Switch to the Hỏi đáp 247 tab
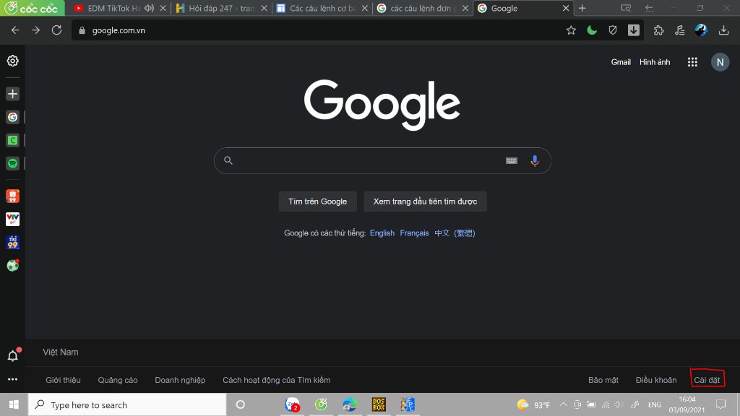Screen dimensions: 740x416 click(x=221, y=8)
